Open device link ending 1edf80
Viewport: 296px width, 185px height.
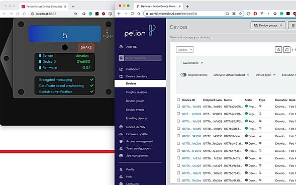pyautogui.click(x=191, y=107)
